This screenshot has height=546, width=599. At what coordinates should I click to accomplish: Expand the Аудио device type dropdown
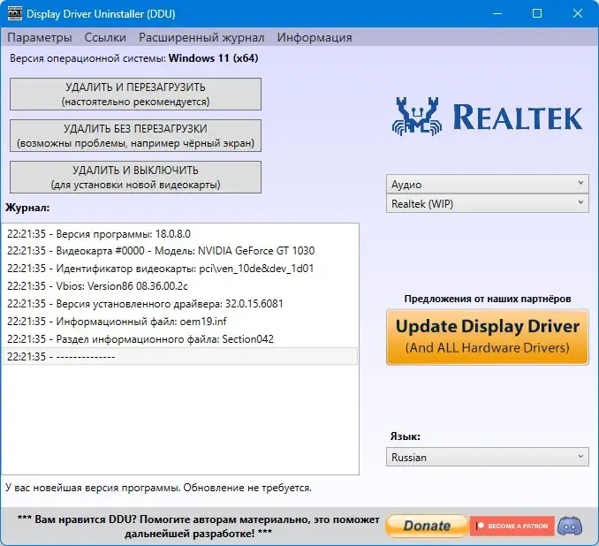(487, 184)
